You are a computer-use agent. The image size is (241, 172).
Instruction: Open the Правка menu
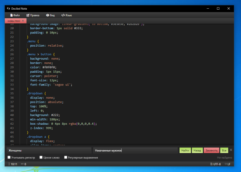(33, 15)
